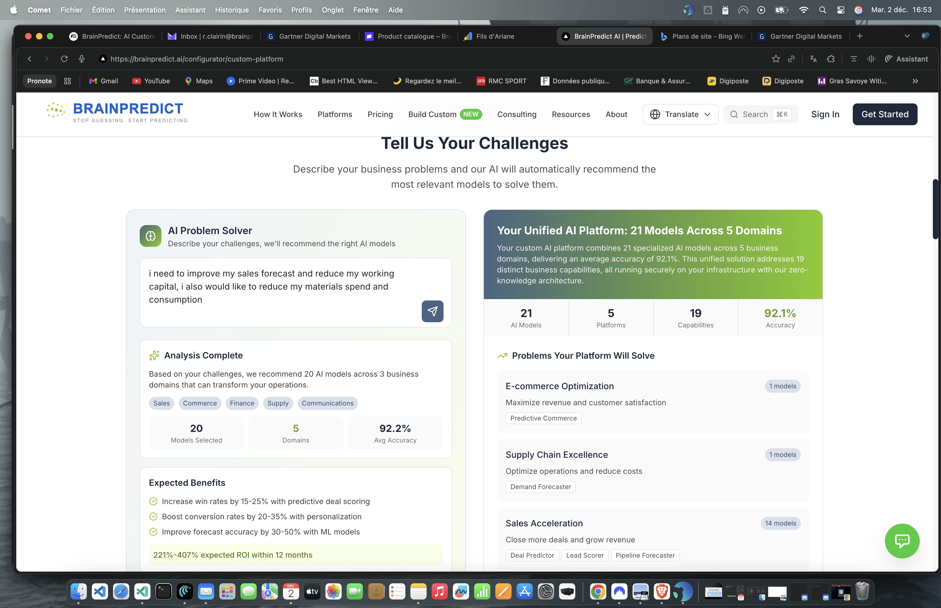The image size is (941, 608).
Task: Open the floating chat widget bubble
Action: pyautogui.click(x=902, y=541)
